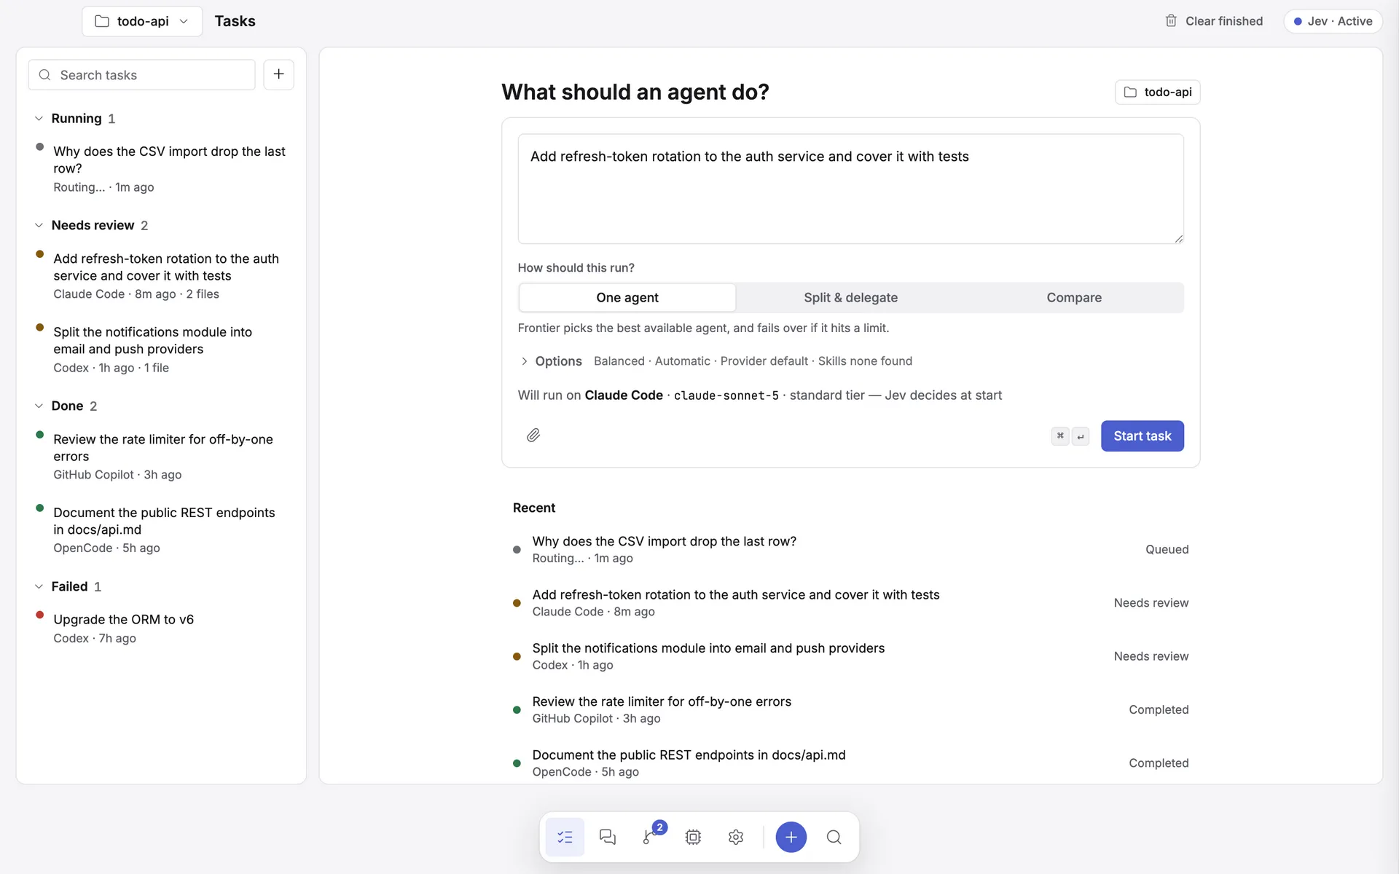Click the folder icon in the todo-api chip

coord(1130,92)
